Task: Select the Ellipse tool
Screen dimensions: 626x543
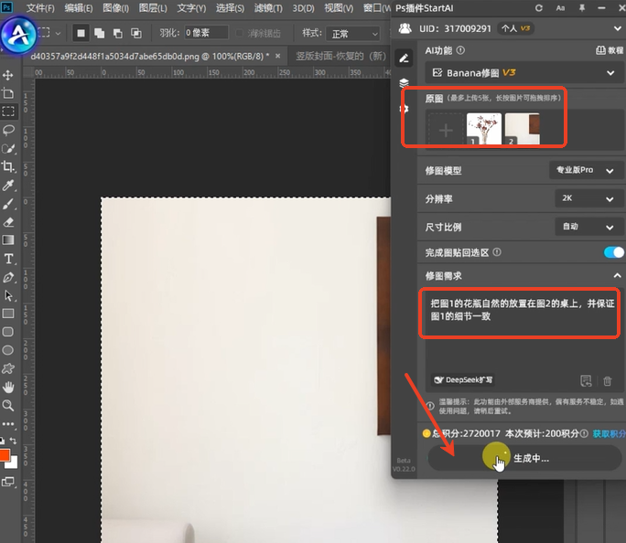Action: (x=8, y=350)
